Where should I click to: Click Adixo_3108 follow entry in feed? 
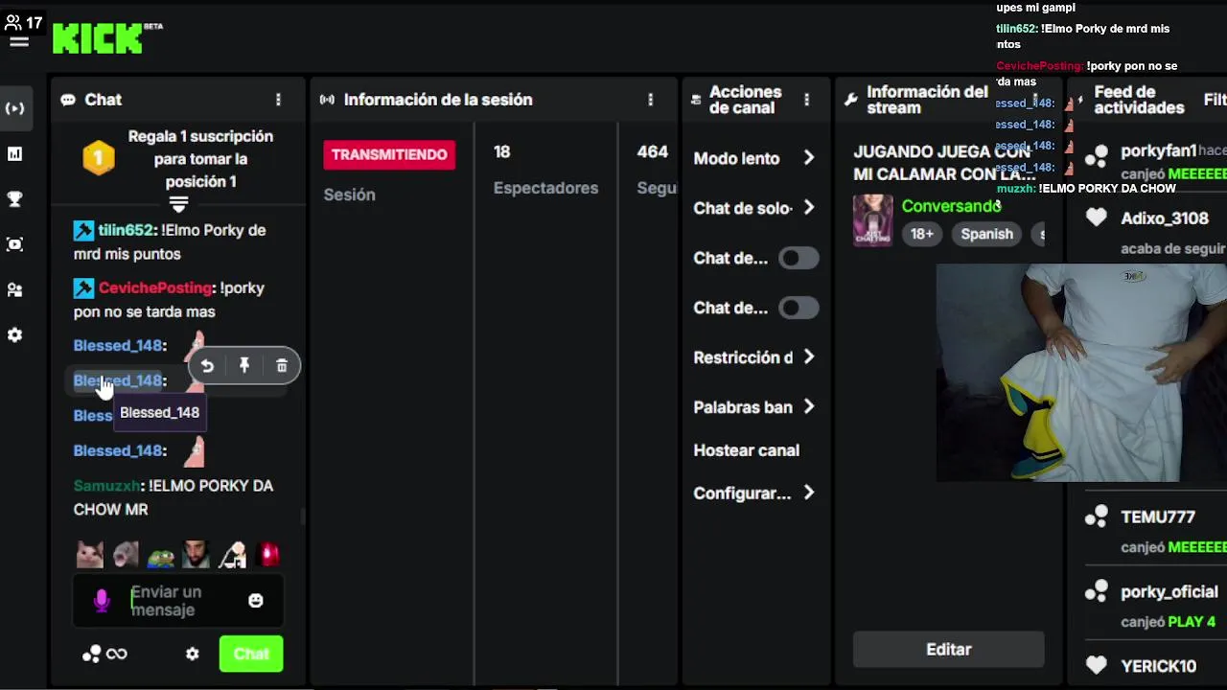click(x=1164, y=218)
